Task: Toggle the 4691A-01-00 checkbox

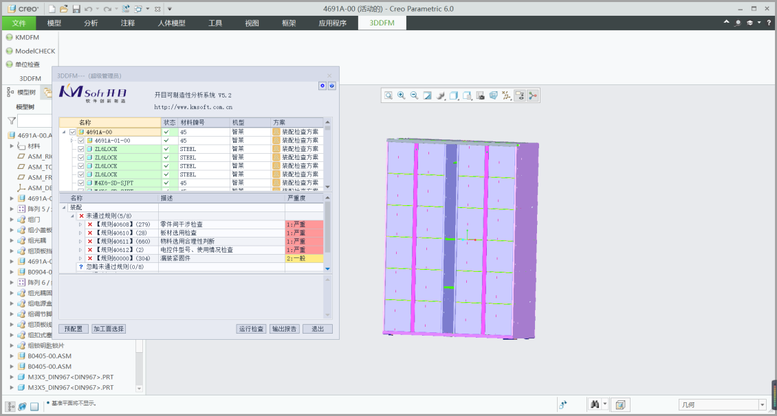Action: pos(81,141)
